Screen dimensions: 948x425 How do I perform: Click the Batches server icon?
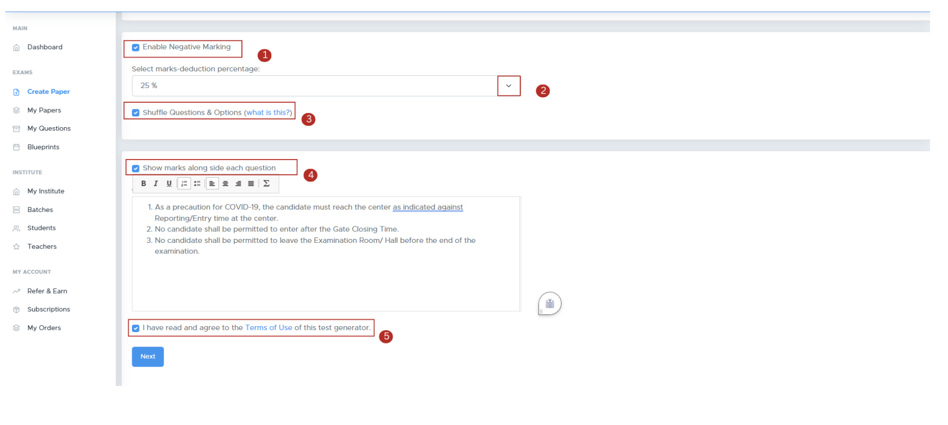click(x=16, y=210)
